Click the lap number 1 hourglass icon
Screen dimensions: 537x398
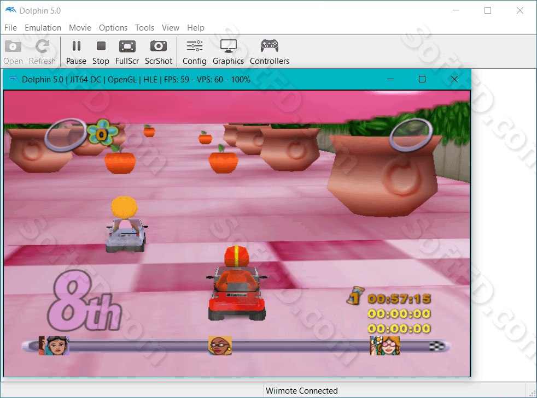tap(354, 296)
